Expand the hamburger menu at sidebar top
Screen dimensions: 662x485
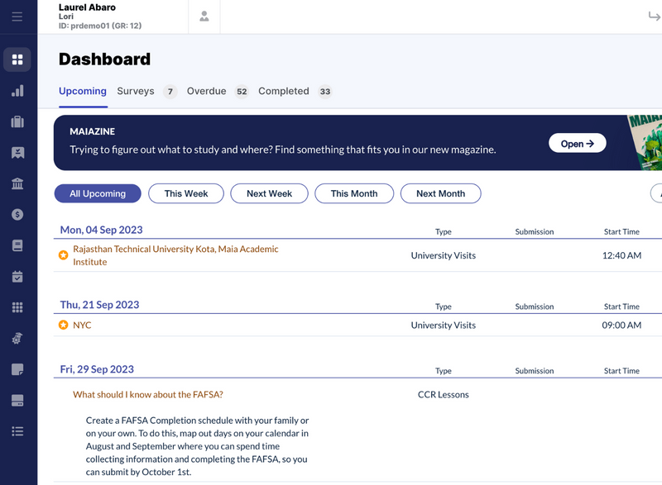tap(17, 17)
